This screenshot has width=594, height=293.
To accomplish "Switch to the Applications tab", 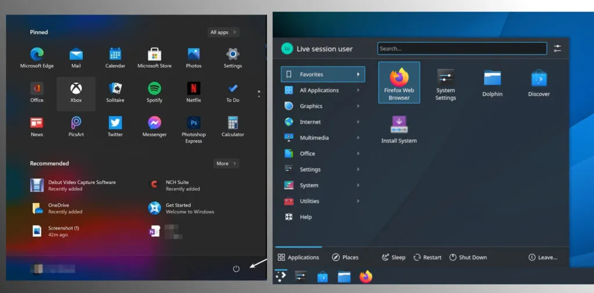I will click(299, 258).
